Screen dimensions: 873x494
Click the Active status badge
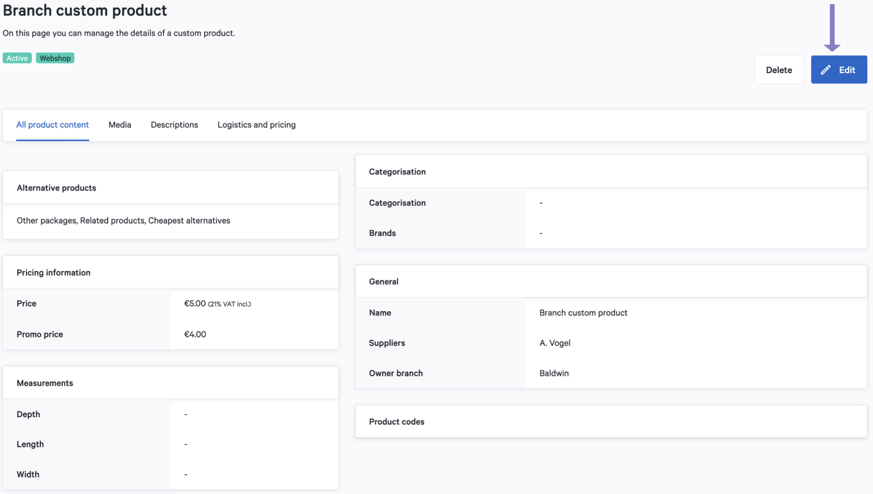click(x=17, y=58)
